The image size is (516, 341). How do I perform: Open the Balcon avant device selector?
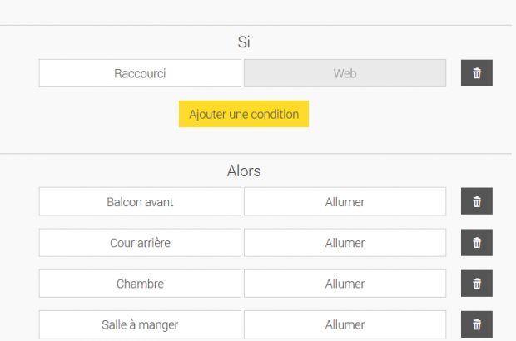pos(140,201)
